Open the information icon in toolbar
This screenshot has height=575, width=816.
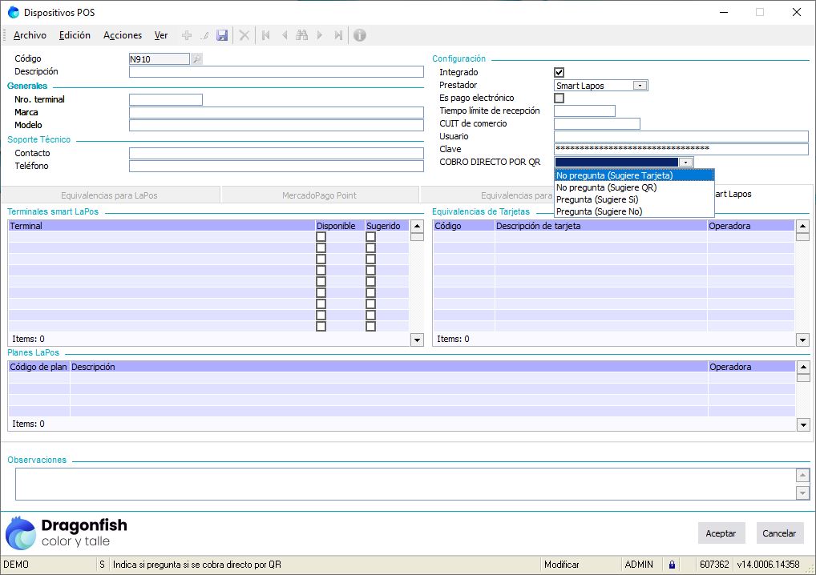360,35
